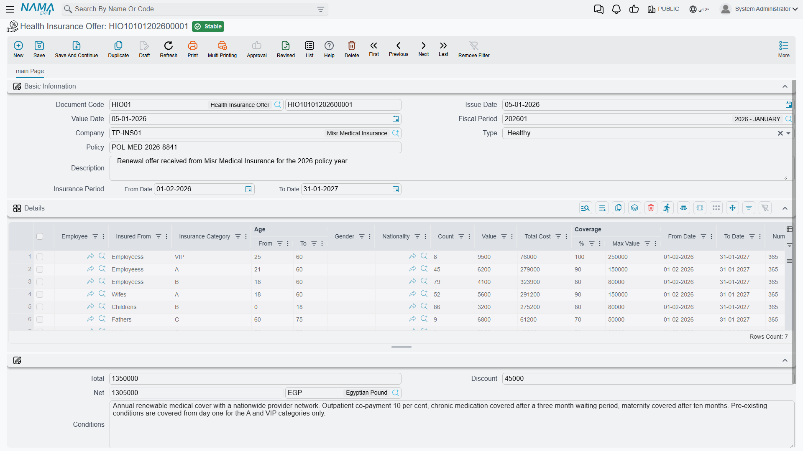This screenshot has width=803, height=451.
Task: Open the More menu
Action: click(x=784, y=49)
